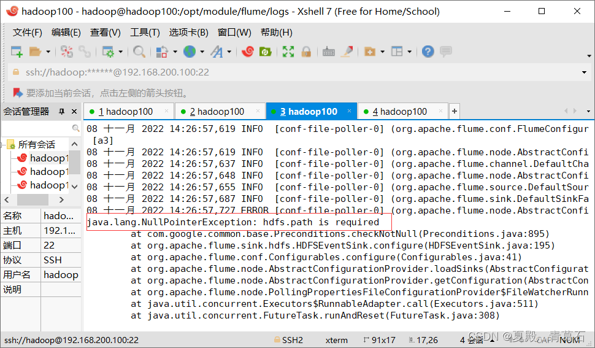Image resolution: width=595 pixels, height=348 pixels.
Task: Expand the address bar history dropdown
Action: click(x=584, y=72)
